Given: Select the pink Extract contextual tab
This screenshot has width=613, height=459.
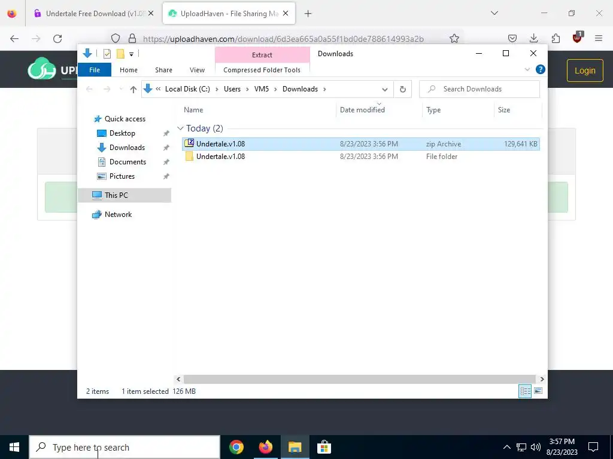Looking at the screenshot, I should click(262, 55).
